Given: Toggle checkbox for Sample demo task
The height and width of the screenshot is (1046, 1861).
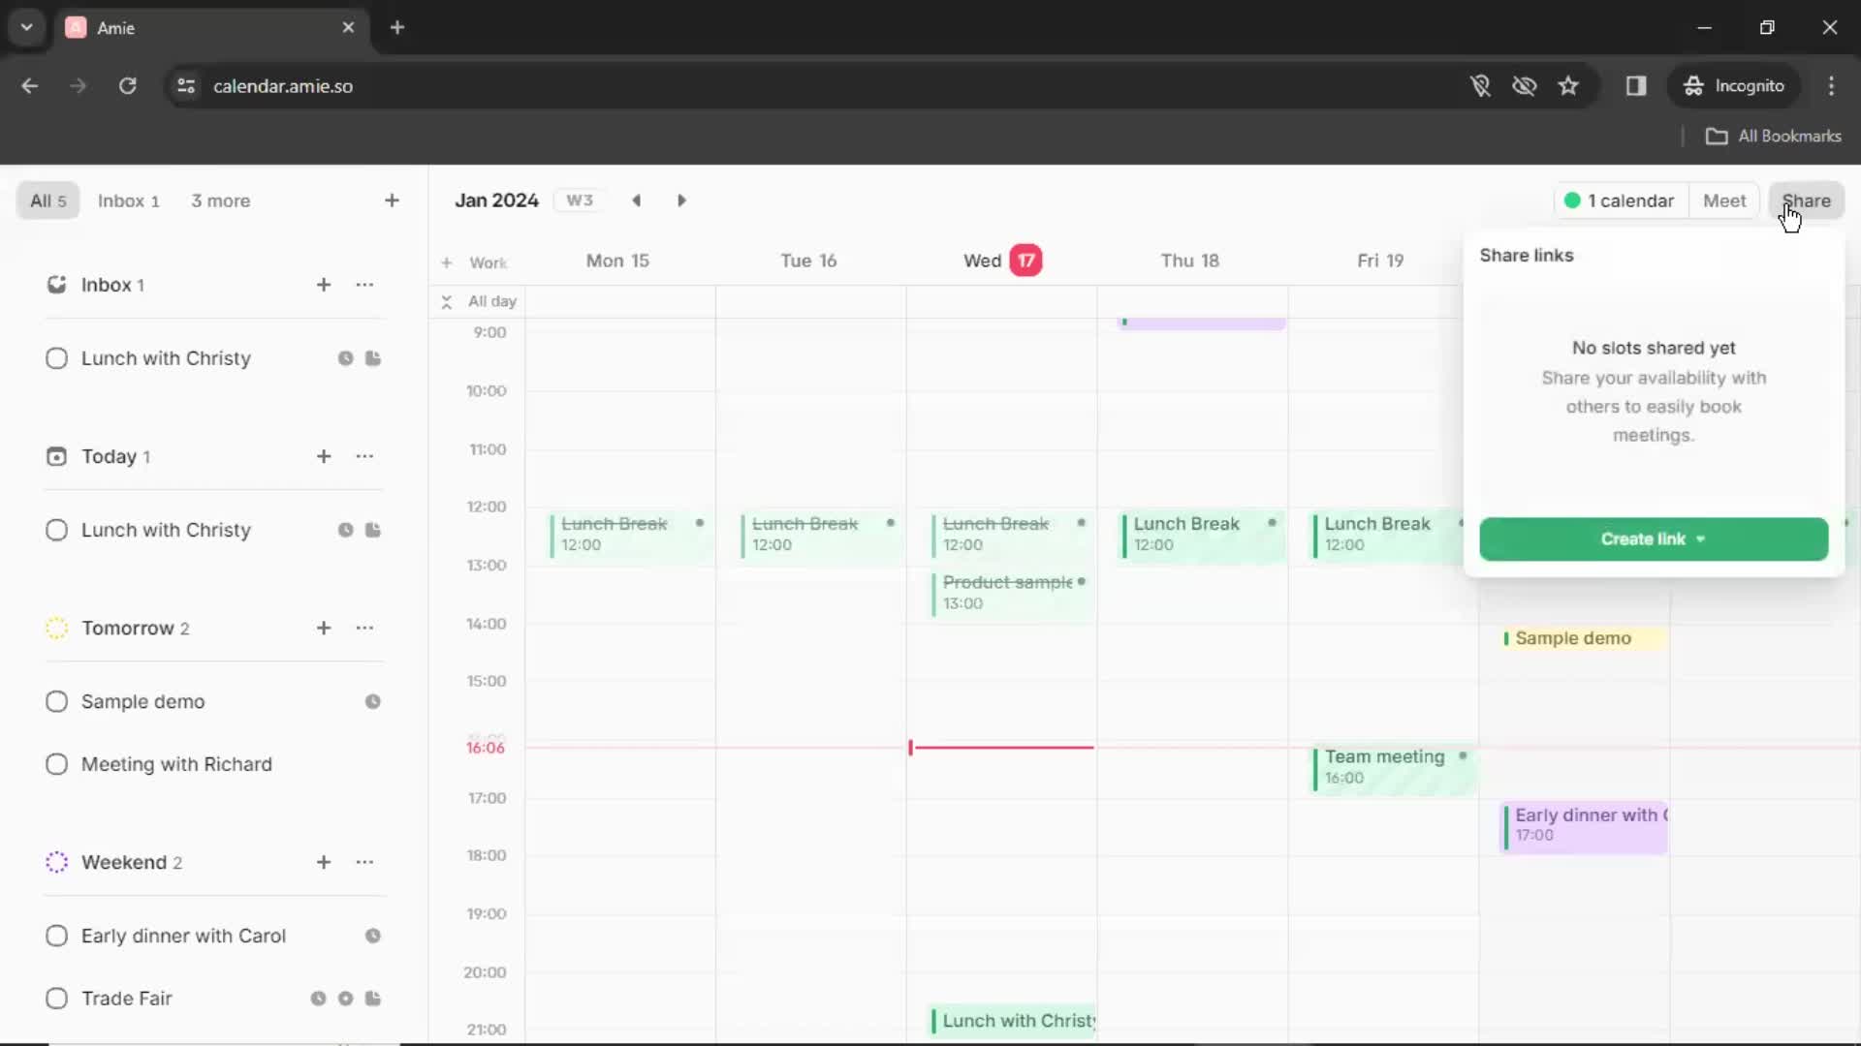Looking at the screenshot, I should click(56, 701).
